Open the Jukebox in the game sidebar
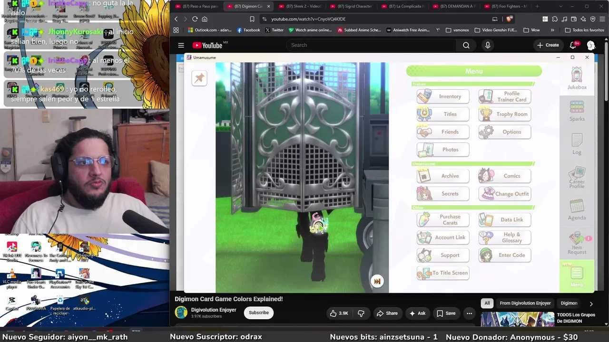 pos(577,78)
